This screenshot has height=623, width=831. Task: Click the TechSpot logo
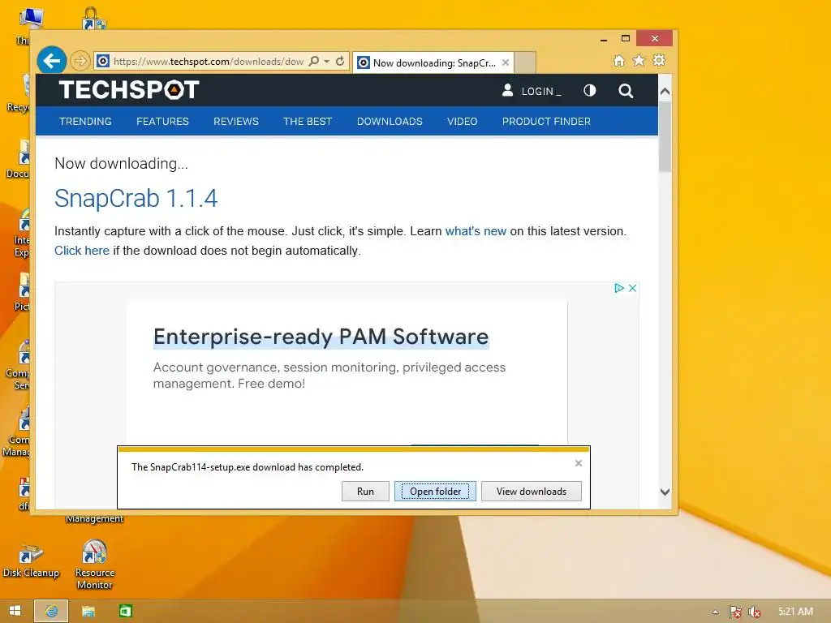point(129,89)
